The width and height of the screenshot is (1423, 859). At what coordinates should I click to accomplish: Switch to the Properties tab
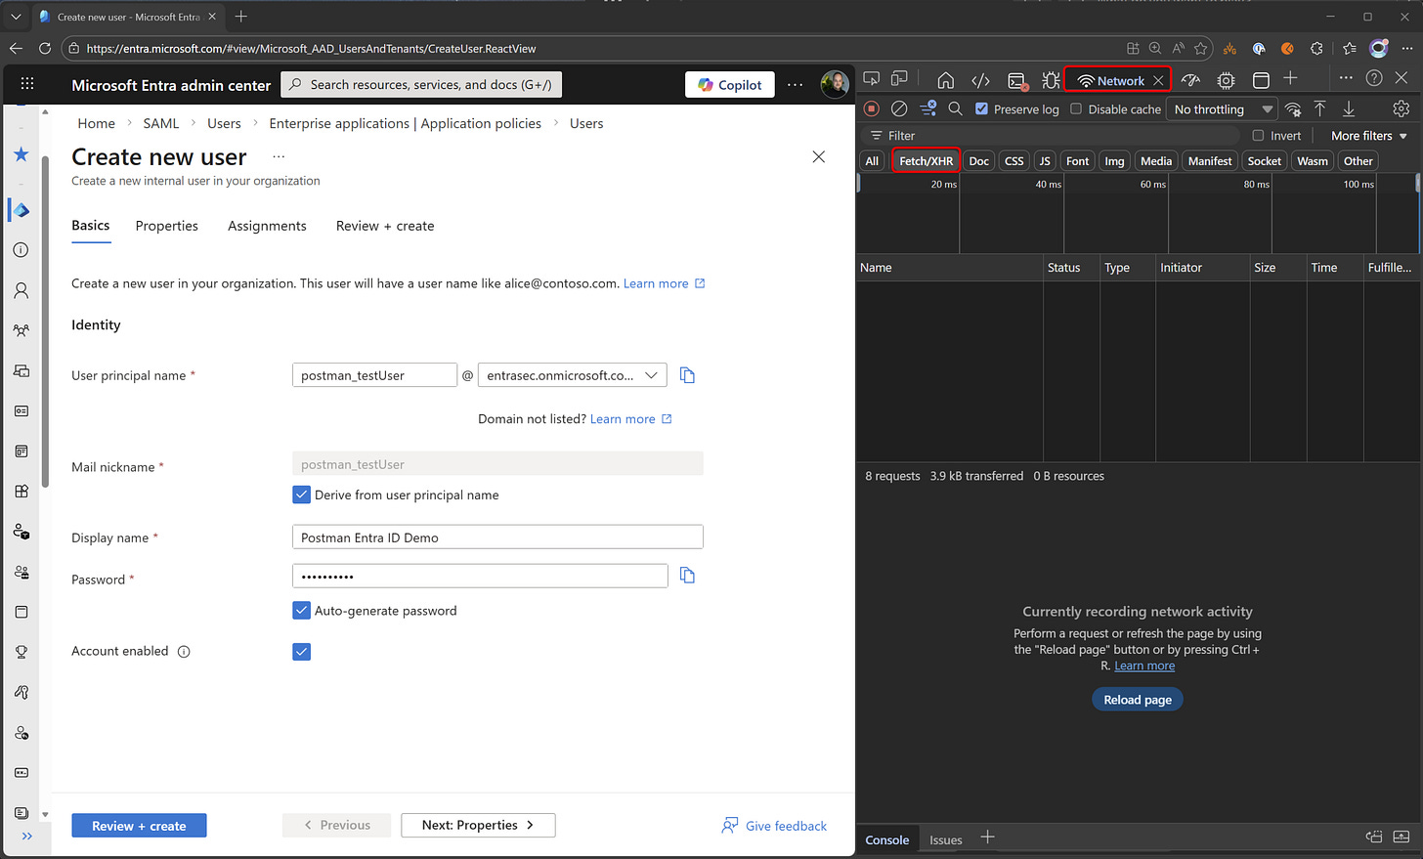pos(167,226)
